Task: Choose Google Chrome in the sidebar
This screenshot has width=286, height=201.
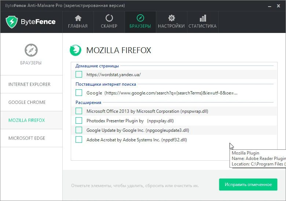Action: tap(32, 102)
